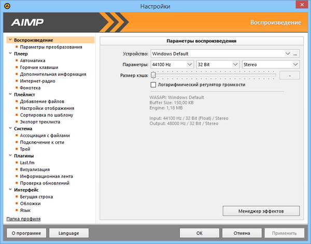The height and width of the screenshot is (244, 311).
Task: Collapse the Воспроизведение tree section
Action: tap(10, 40)
